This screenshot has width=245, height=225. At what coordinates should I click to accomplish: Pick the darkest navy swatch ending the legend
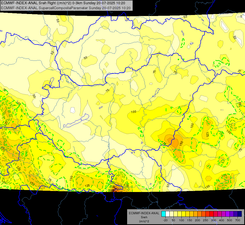click(240, 214)
